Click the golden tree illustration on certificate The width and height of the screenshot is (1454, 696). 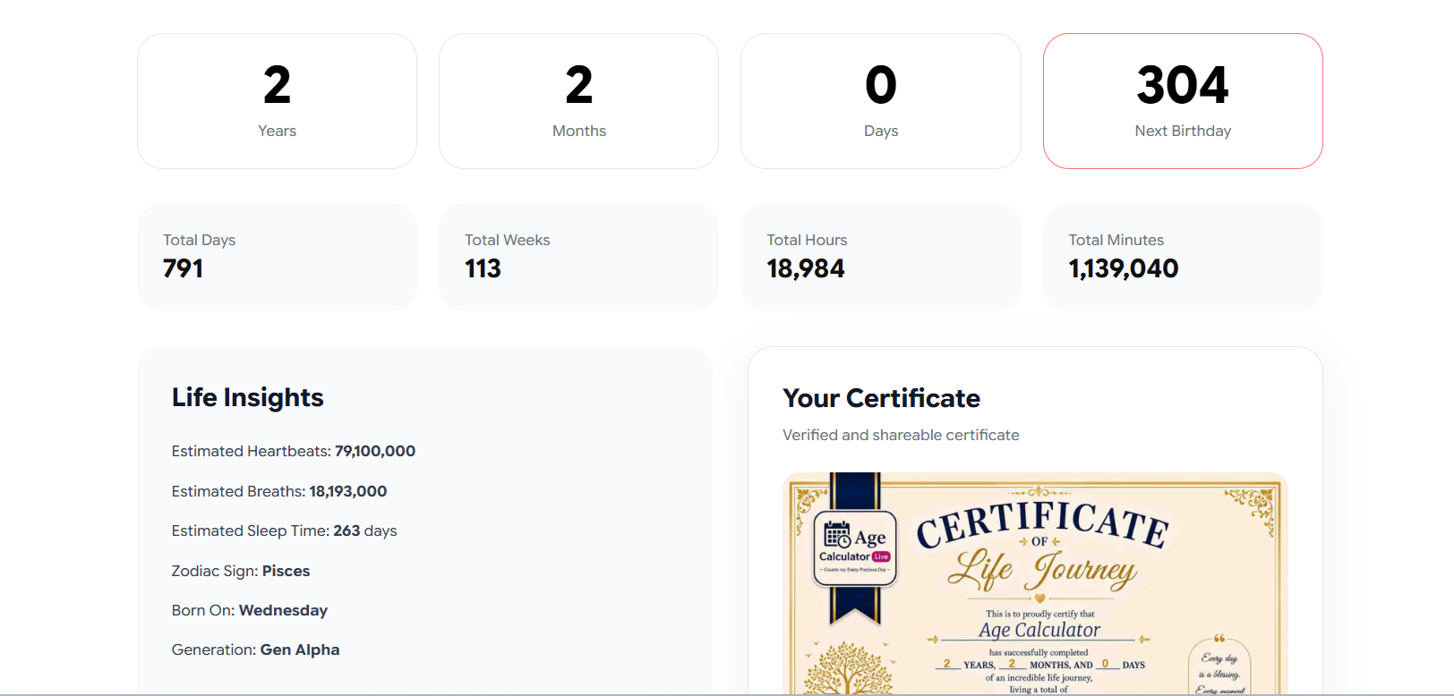848,668
